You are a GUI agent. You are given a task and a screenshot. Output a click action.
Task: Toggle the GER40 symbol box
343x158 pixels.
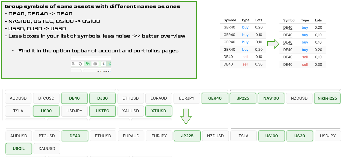[215, 98]
